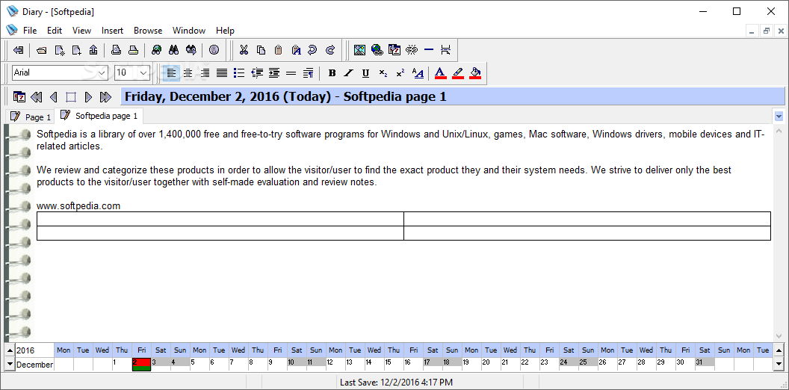Open the Arial font name dropdown
Screen dimensions: 789x390
coord(102,73)
